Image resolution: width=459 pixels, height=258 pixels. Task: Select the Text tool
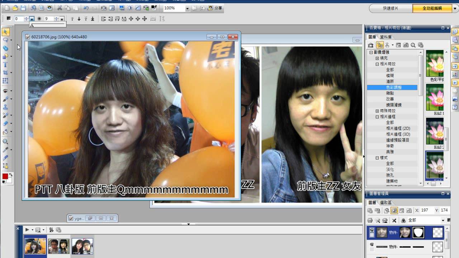(5, 65)
